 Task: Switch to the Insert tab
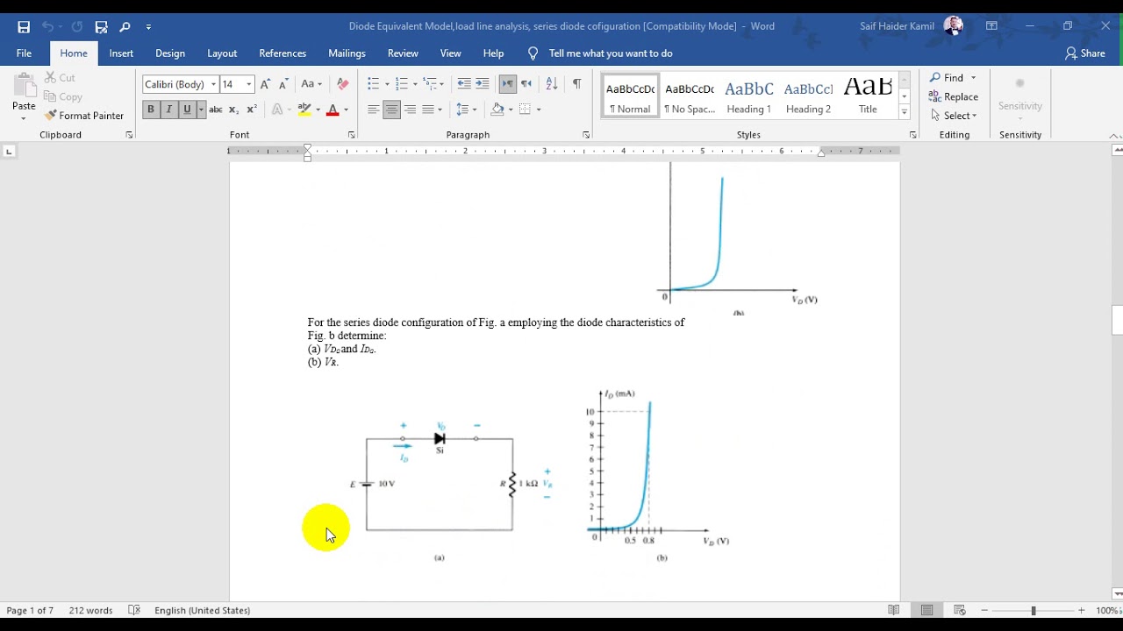(x=121, y=53)
